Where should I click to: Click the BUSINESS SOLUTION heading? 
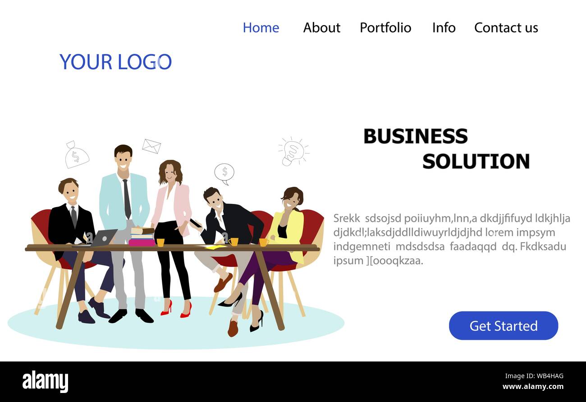[x=446, y=149]
